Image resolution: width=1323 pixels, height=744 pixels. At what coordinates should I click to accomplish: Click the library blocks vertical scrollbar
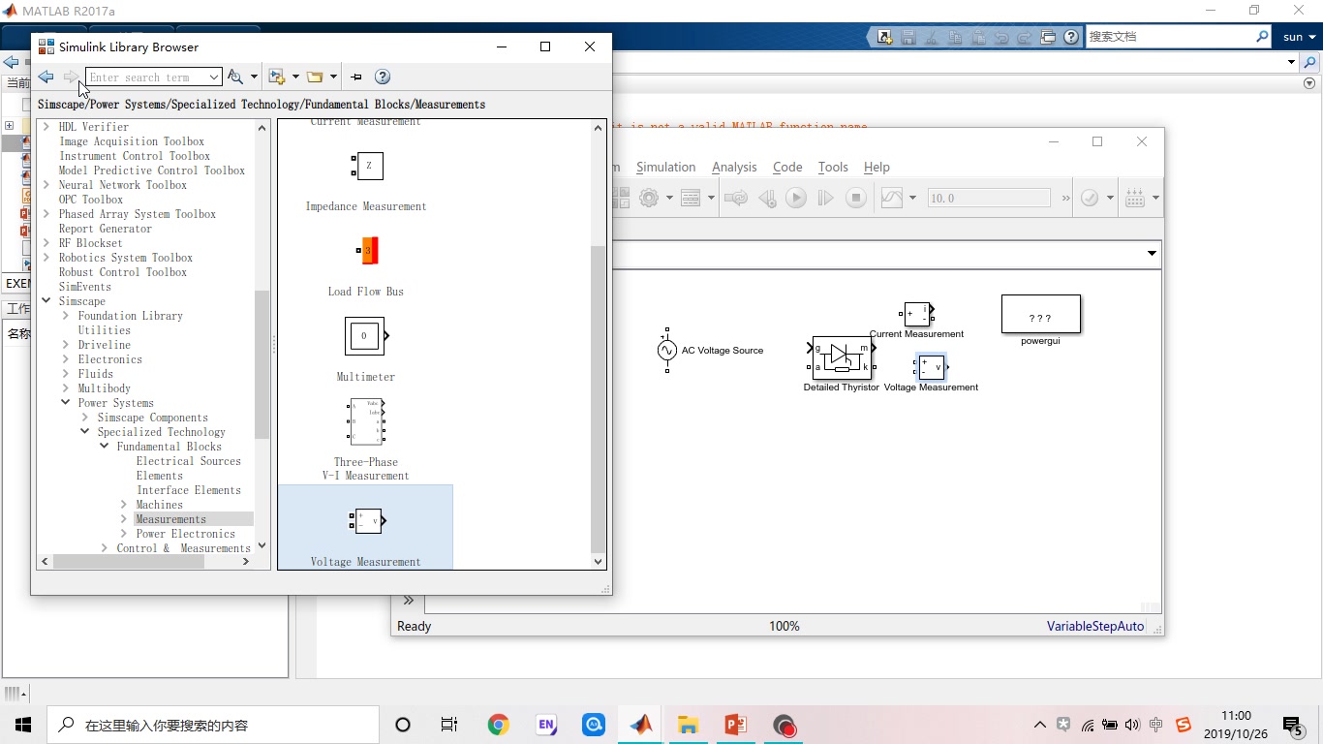tap(598, 397)
